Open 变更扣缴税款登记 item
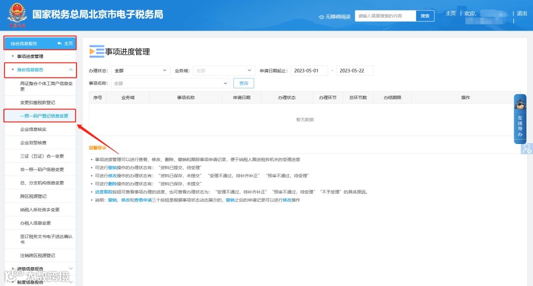533x286 pixels. pyautogui.click(x=38, y=103)
